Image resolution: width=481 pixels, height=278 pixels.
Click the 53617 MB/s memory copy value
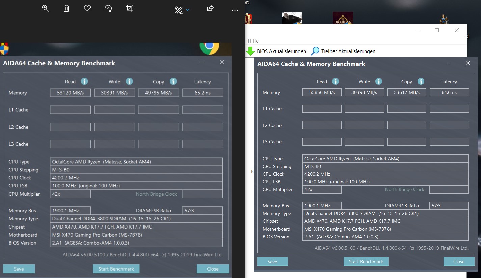click(406, 92)
